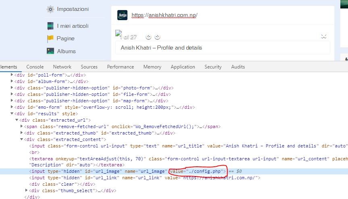Click the I miei articoli book icon
Screen dimensions: 348x199
[x=50, y=26]
